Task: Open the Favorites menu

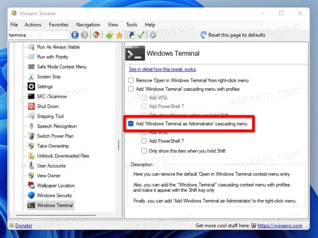Action: 59,25
